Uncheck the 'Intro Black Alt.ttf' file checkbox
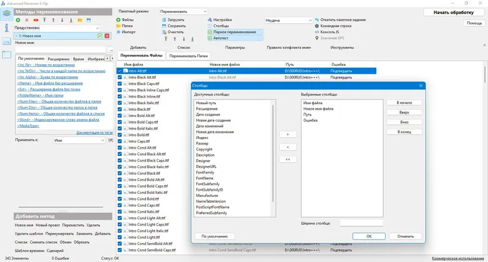The width and height of the screenshot is (488, 262). point(120,77)
